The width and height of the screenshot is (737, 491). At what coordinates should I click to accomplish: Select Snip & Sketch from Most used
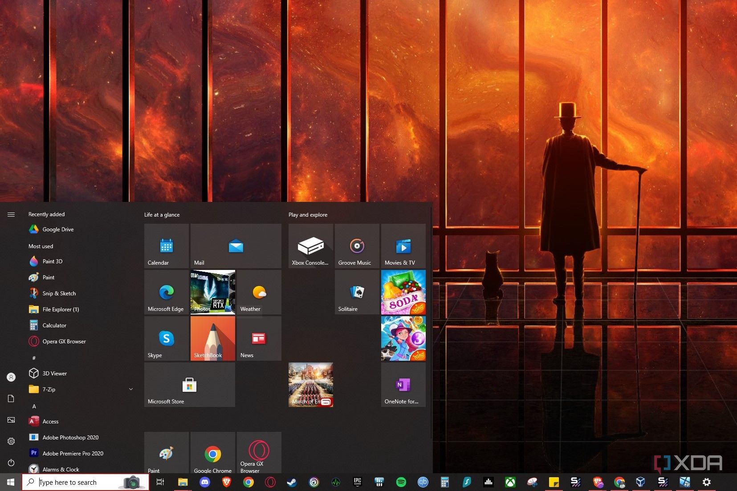coord(59,294)
